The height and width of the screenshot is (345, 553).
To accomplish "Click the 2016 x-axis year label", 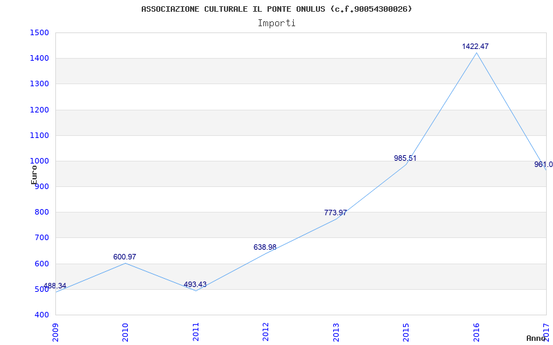I will pyautogui.click(x=476, y=332).
